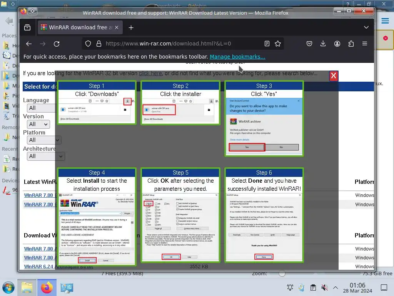Open the Platform dropdown
The height and width of the screenshot is (296, 394).
coord(44,140)
